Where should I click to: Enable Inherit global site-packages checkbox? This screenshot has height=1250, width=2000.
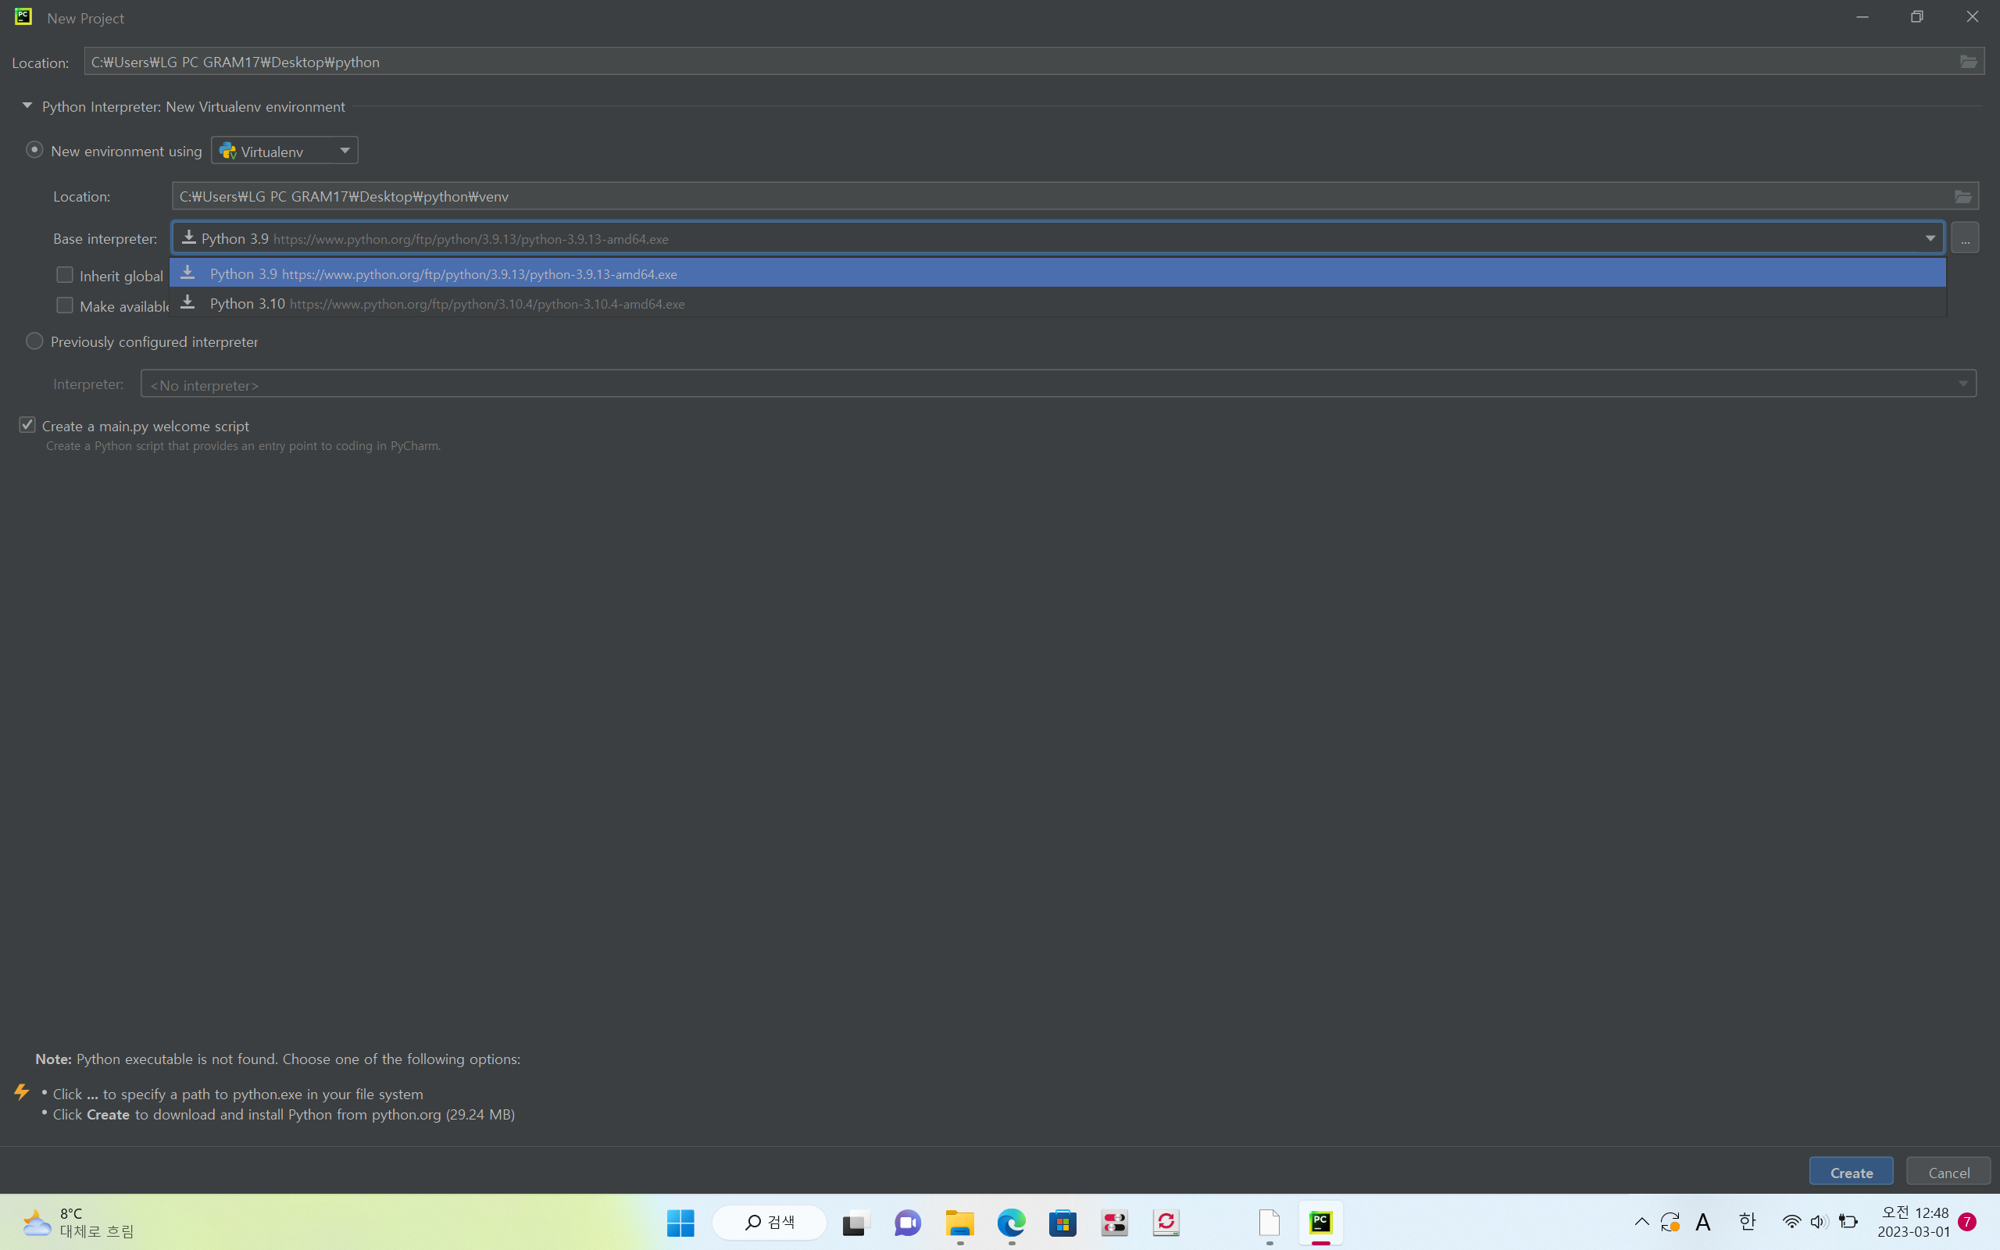(65, 274)
